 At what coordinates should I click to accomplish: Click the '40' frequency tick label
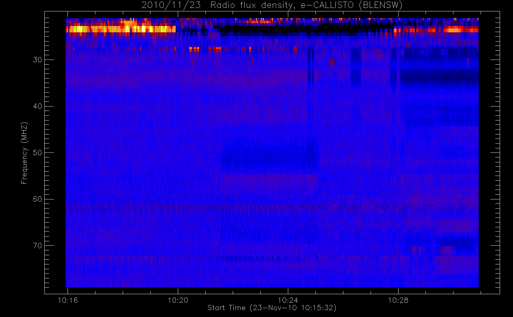pos(37,106)
